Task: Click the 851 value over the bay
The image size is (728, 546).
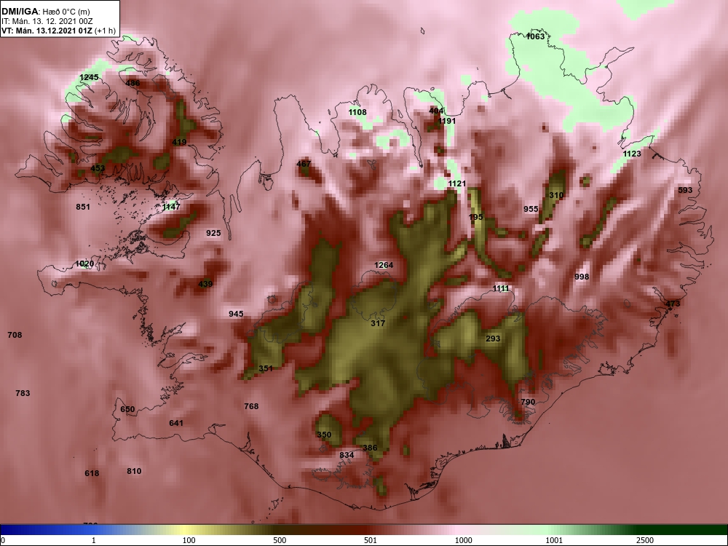Action: coord(83,207)
